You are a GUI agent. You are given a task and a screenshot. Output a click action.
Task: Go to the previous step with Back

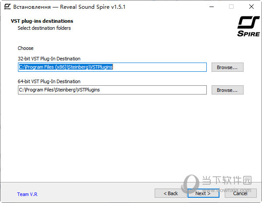[170, 193]
